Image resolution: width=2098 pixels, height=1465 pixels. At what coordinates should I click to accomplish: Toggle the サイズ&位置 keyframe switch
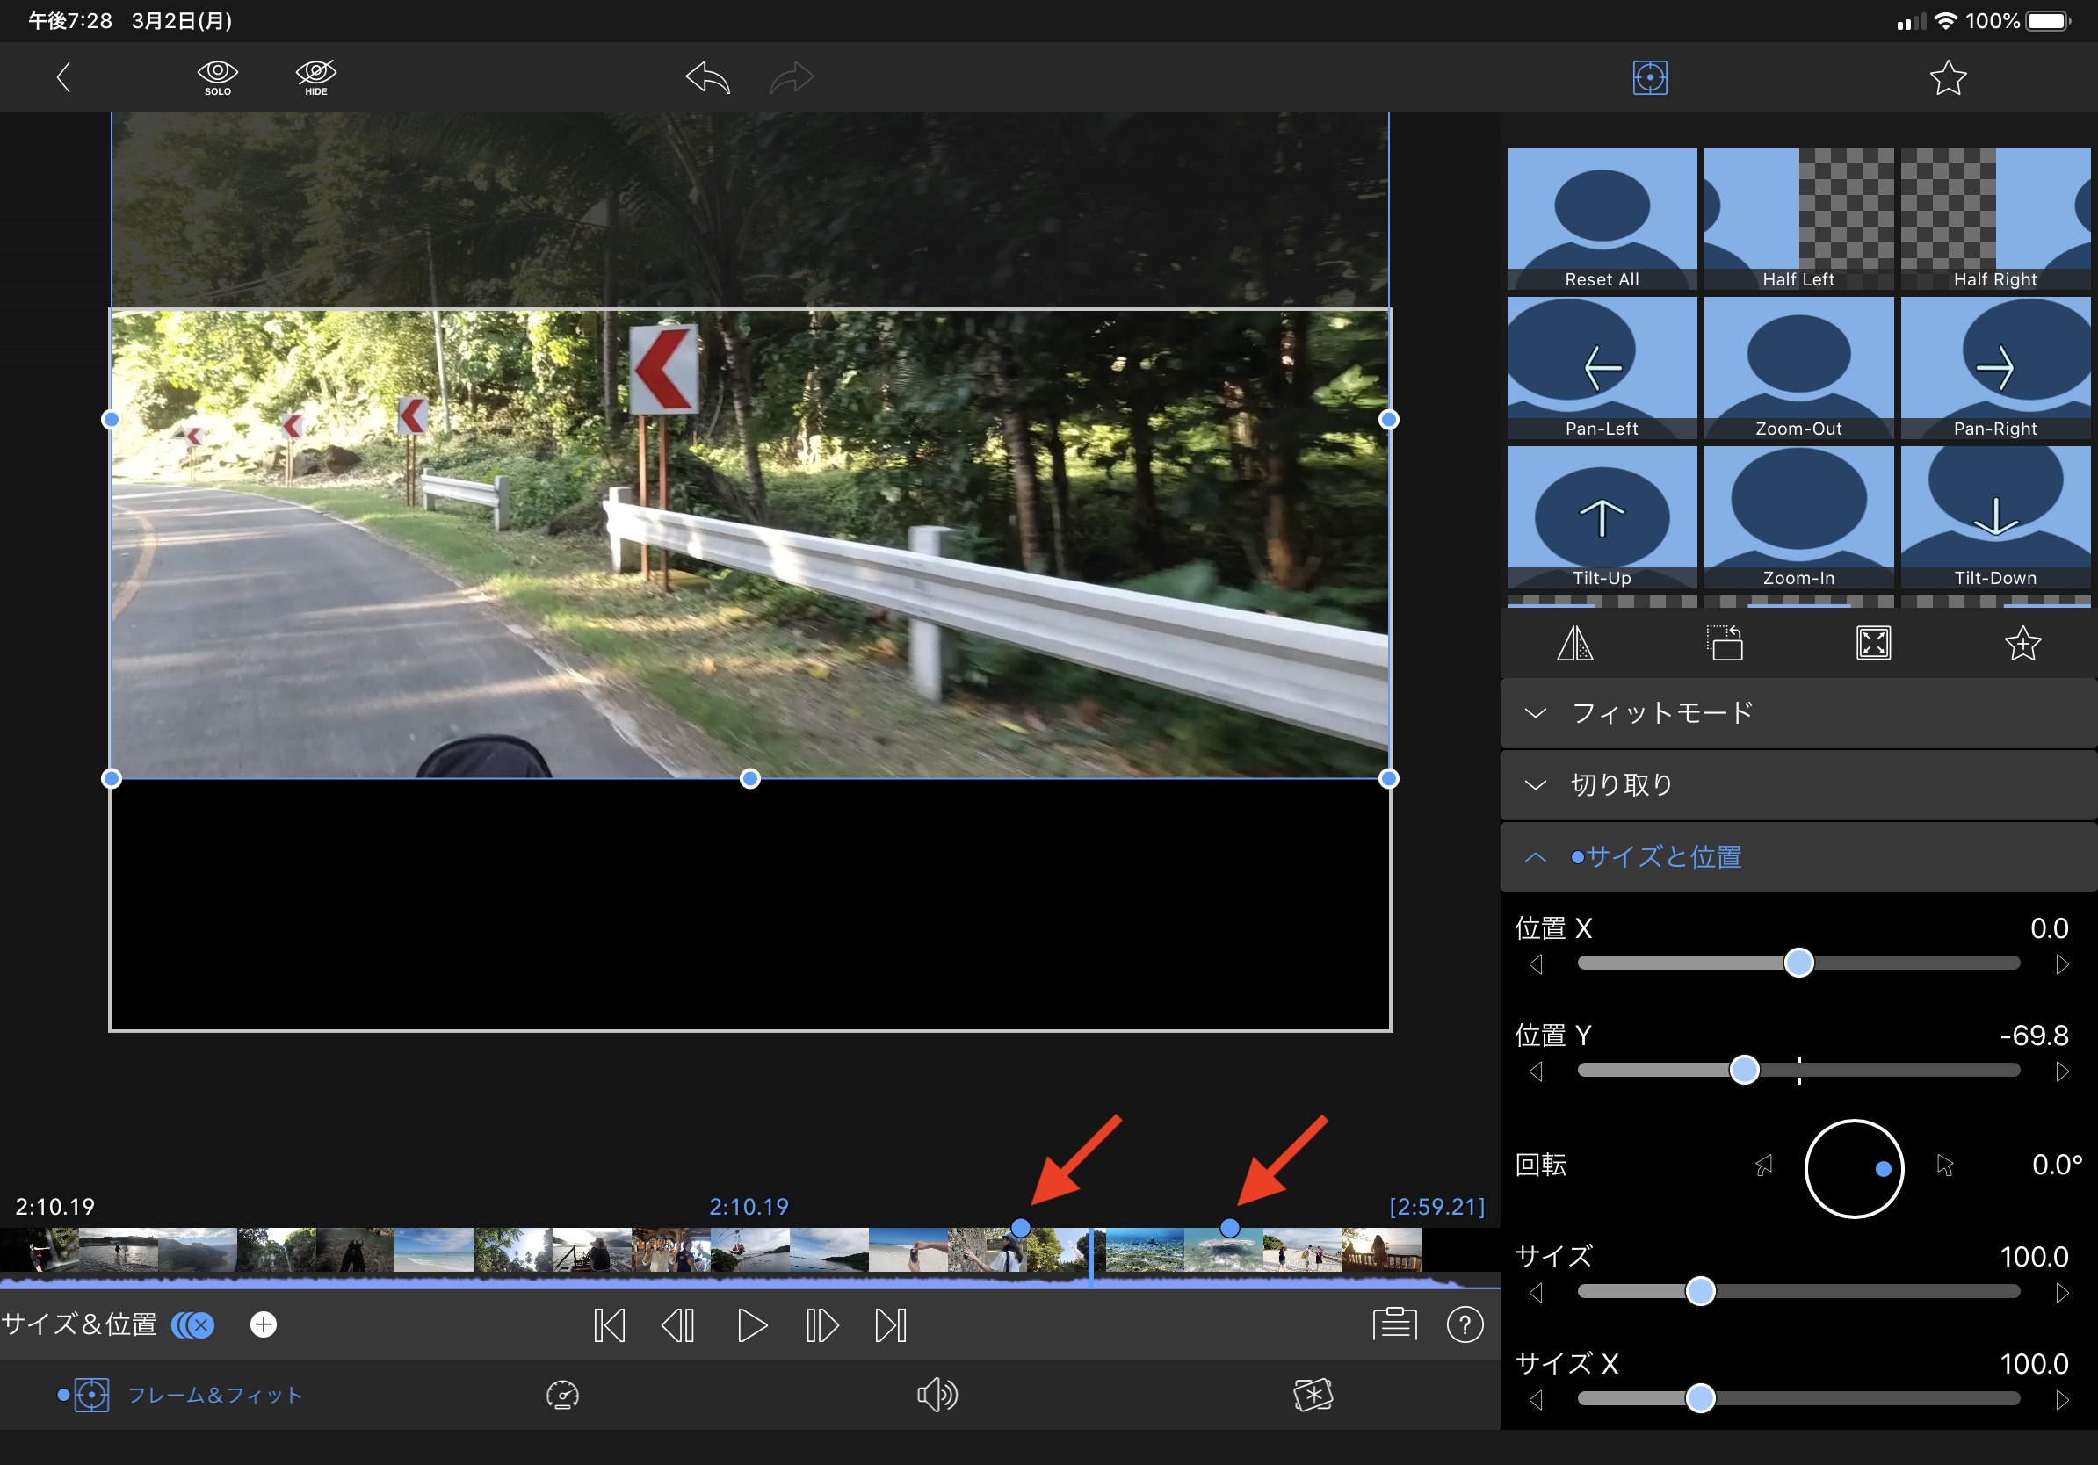pos(193,1324)
